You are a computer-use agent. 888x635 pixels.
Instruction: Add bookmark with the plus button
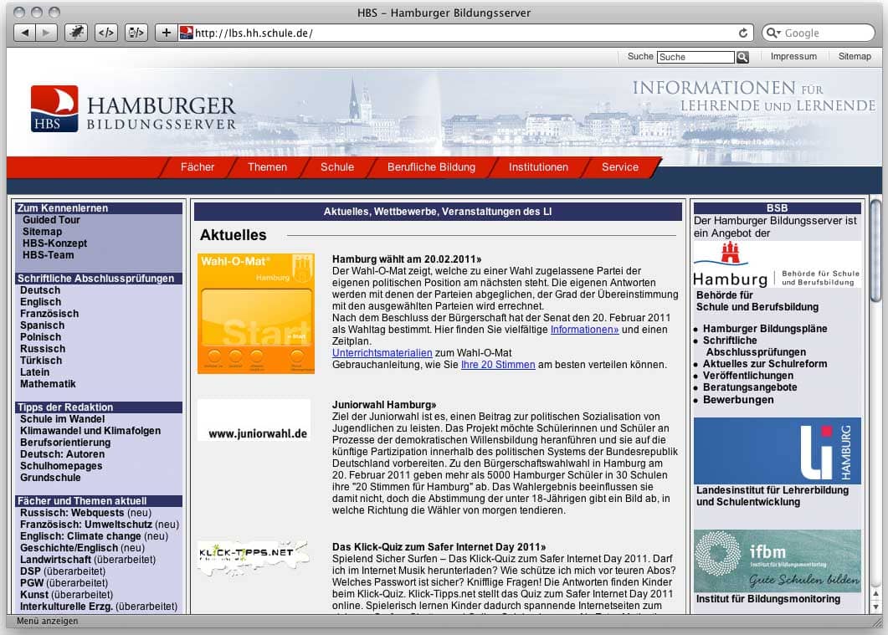pyautogui.click(x=166, y=33)
